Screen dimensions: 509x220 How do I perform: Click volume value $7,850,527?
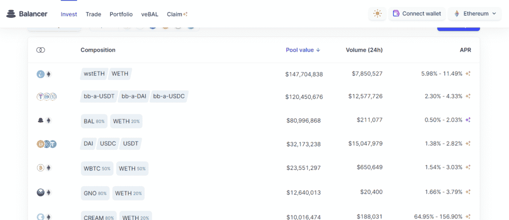[367, 73]
